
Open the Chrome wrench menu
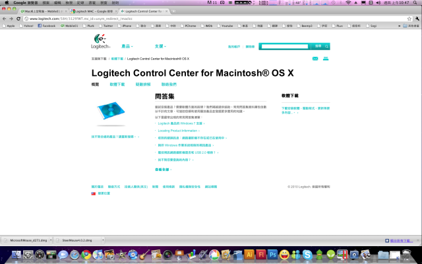click(x=417, y=18)
